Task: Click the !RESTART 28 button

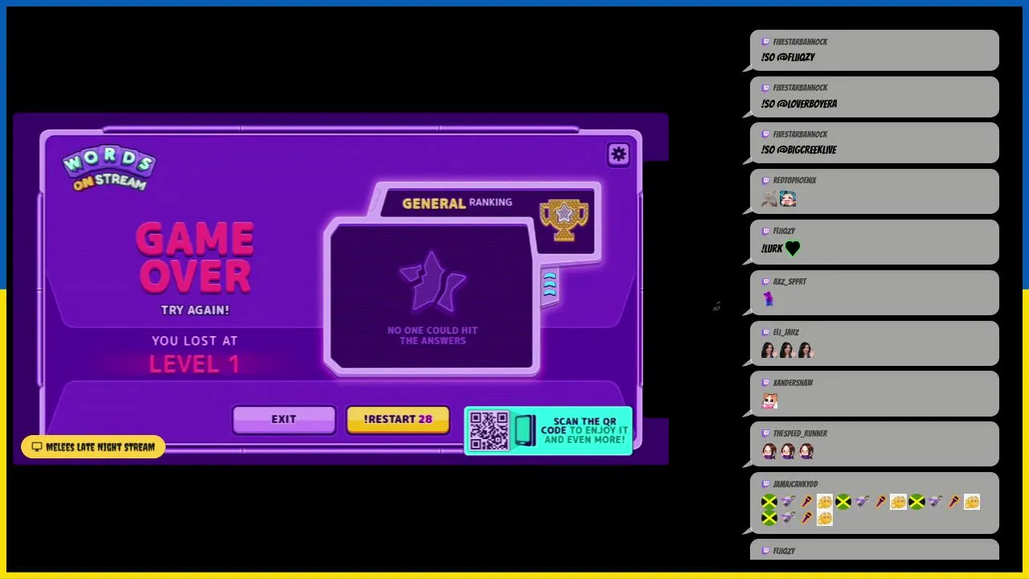Action: pyautogui.click(x=398, y=419)
